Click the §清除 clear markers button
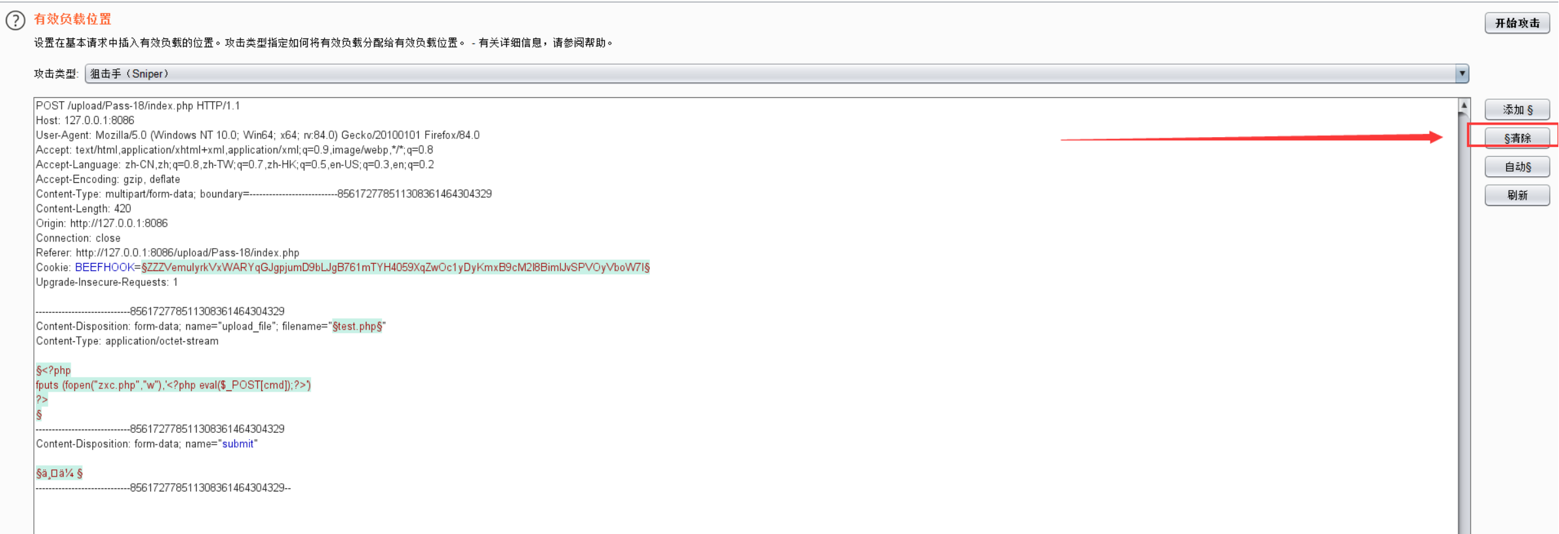The image size is (1559, 534). point(1517,138)
